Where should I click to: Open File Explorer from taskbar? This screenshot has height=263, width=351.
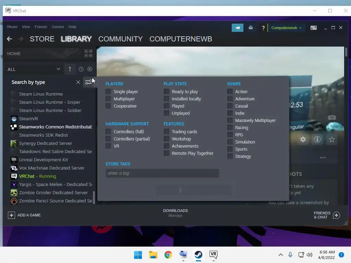[153, 255]
